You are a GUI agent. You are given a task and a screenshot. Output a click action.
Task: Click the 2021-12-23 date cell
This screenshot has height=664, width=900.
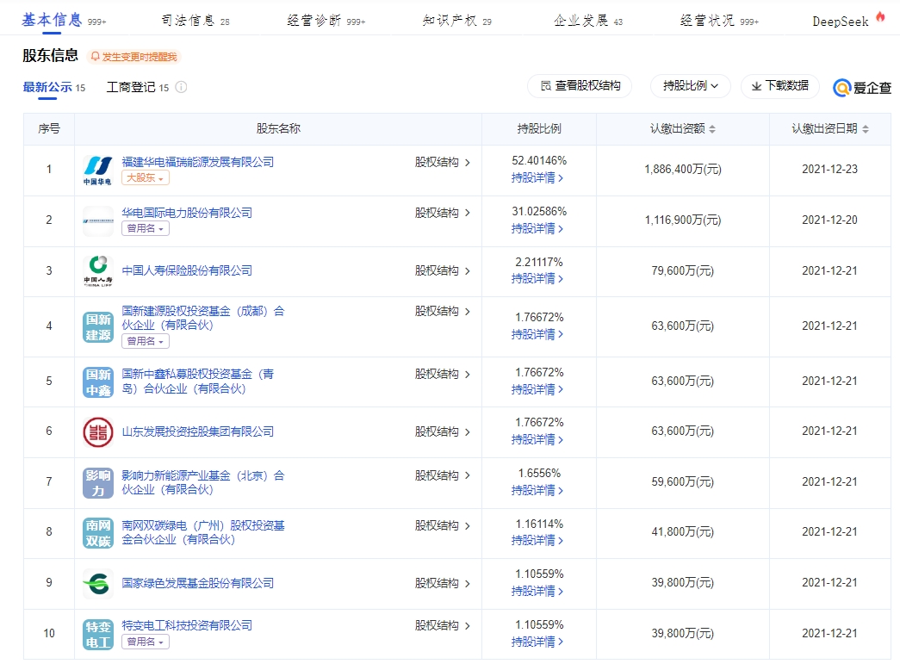click(829, 170)
